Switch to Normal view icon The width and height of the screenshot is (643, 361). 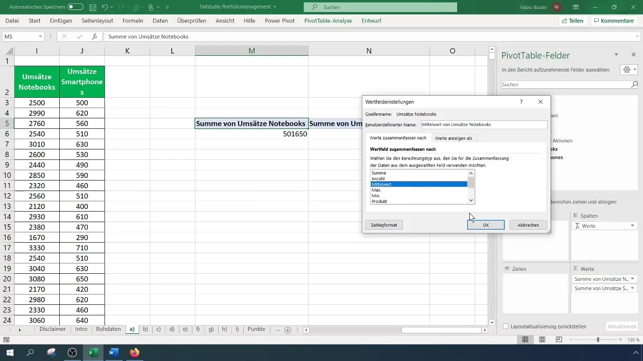click(525, 340)
